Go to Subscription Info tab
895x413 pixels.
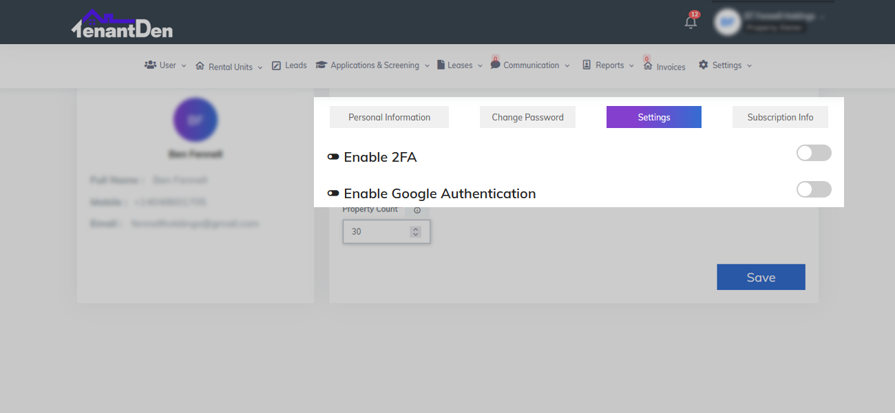780,117
